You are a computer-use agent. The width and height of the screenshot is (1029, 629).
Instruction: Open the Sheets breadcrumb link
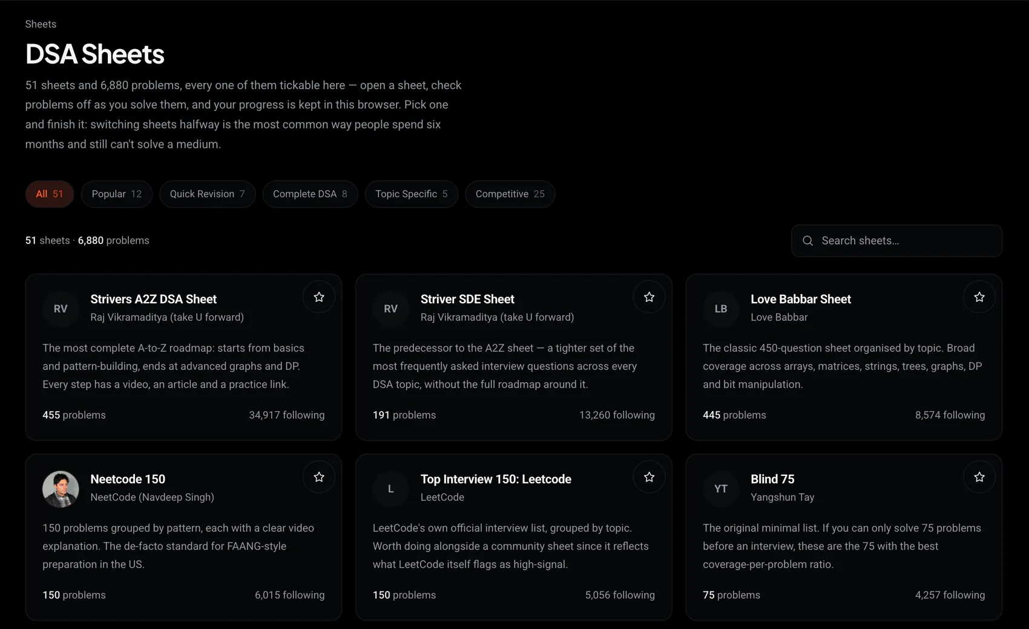[x=41, y=24]
